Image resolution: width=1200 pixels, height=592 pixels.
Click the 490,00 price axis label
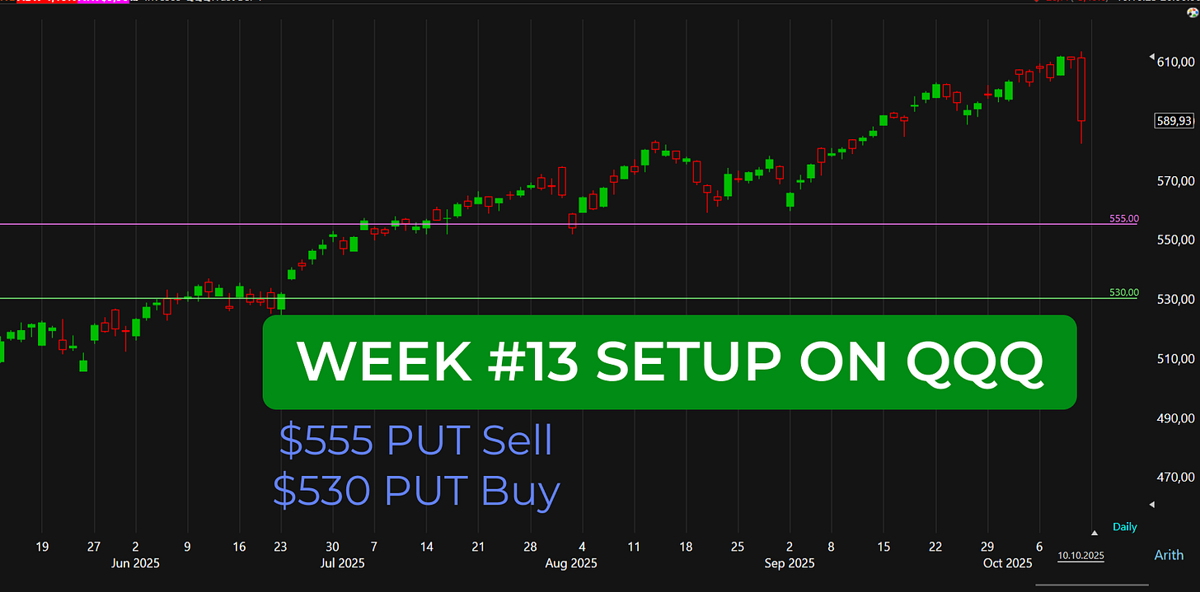pos(1177,418)
